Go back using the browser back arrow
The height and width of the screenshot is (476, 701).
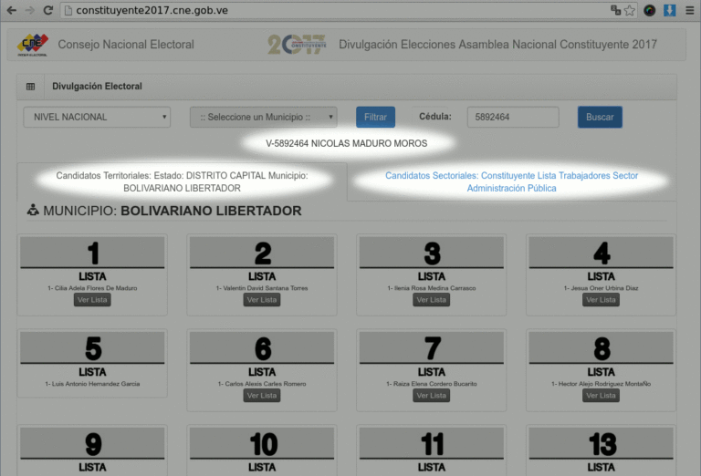(12, 10)
